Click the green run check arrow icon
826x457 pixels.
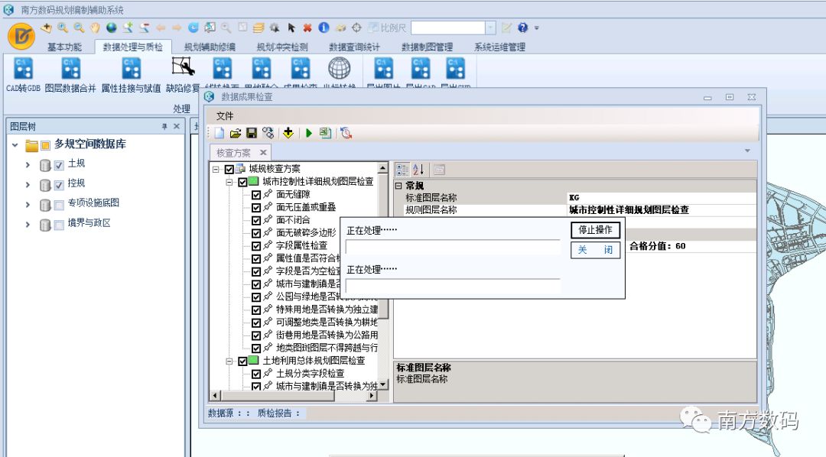309,133
